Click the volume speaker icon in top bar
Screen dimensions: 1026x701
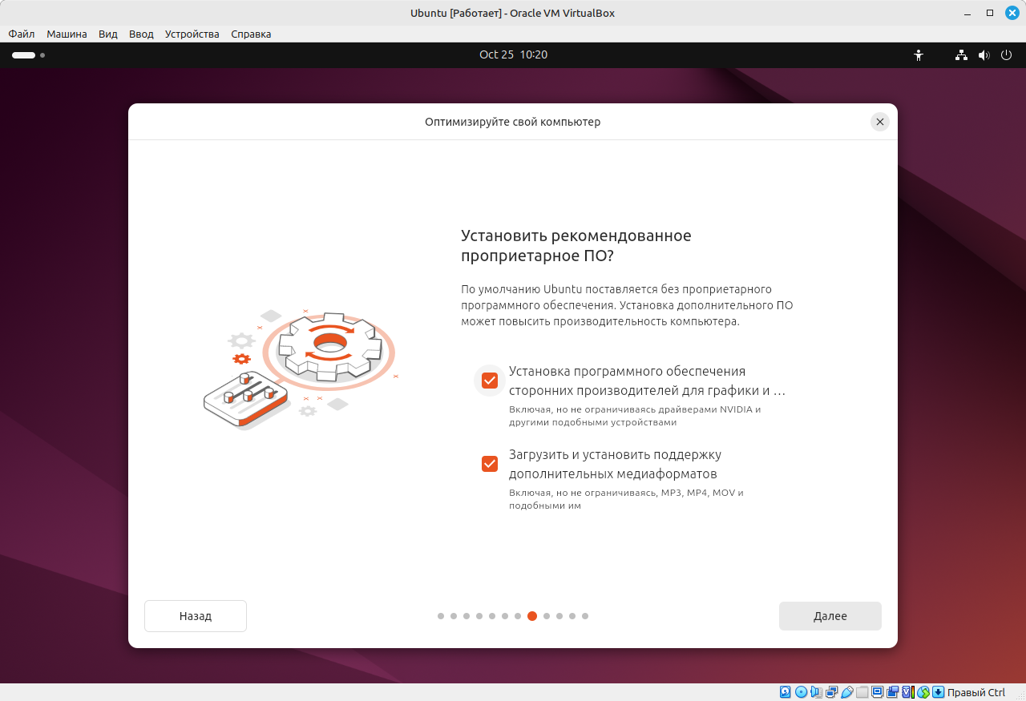(x=984, y=55)
